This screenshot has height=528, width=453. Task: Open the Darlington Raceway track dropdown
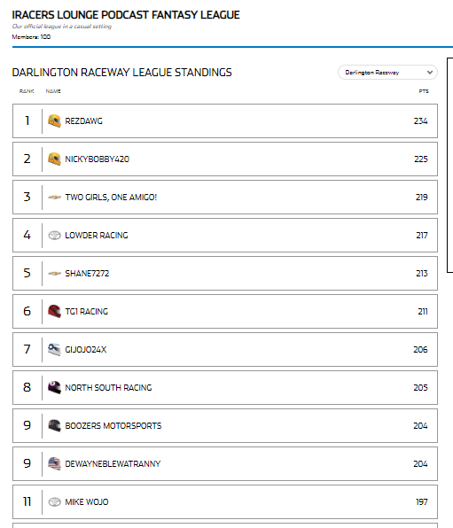click(x=387, y=73)
